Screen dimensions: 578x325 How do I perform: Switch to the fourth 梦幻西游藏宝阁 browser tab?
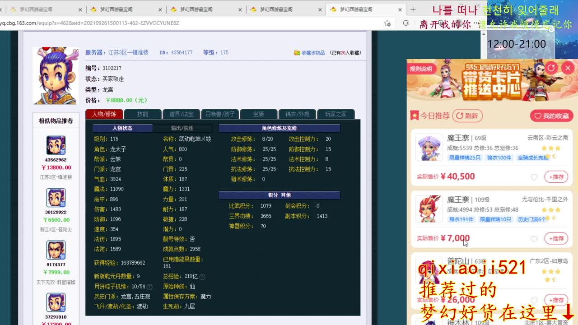pos(285,9)
